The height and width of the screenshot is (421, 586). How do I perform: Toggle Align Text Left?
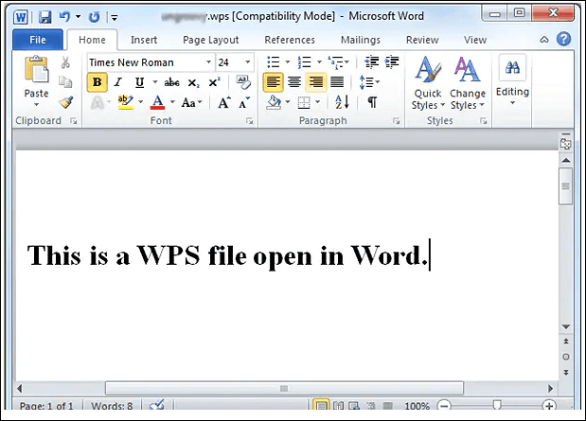tap(273, 82)
